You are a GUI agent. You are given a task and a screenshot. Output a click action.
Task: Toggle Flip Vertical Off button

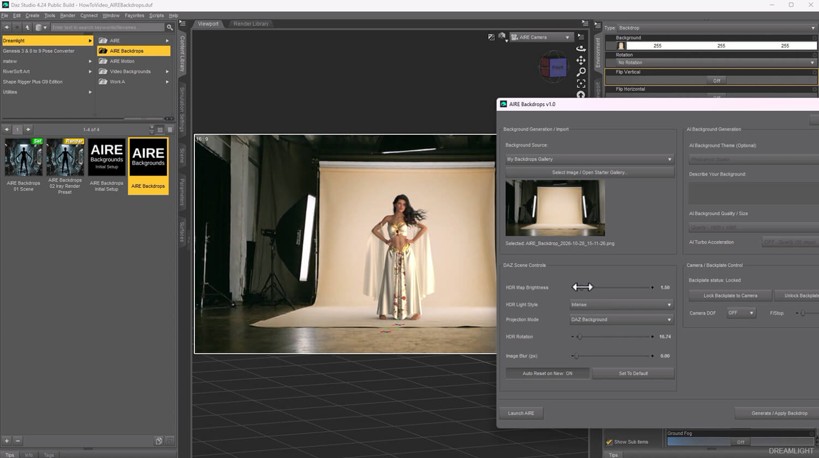[716, 81]
